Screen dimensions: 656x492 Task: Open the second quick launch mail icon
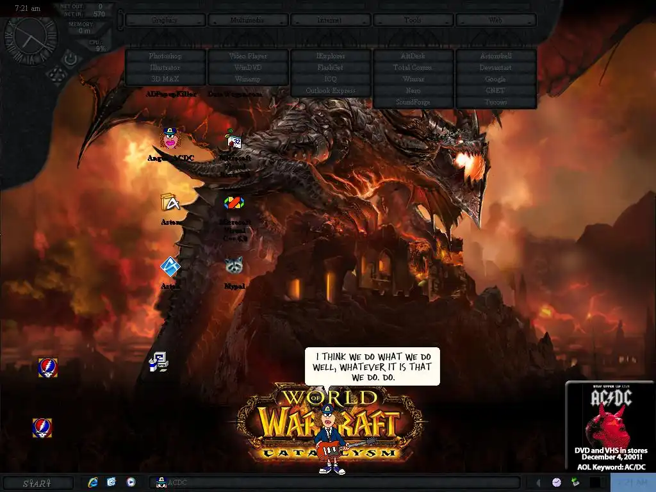click(111, 482)
